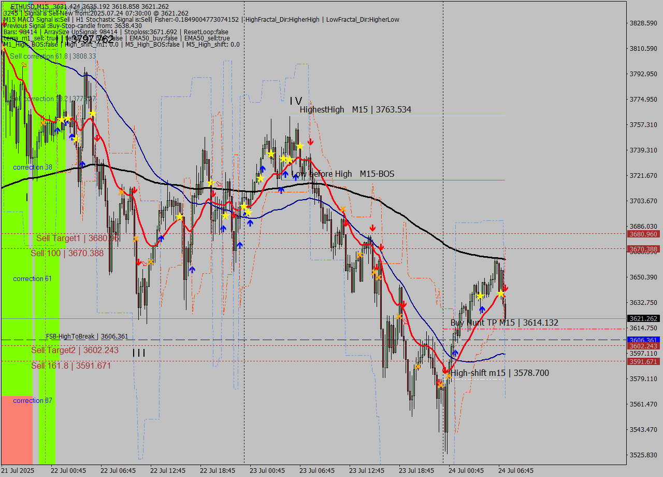Select the HighestHigh M15 level label
This screenshot has width=663, height=477.
pos(355,109)
